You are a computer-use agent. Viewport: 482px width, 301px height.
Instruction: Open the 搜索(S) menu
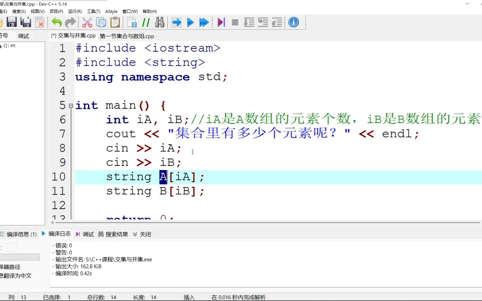pyautogui.click(x=19, y=11)
